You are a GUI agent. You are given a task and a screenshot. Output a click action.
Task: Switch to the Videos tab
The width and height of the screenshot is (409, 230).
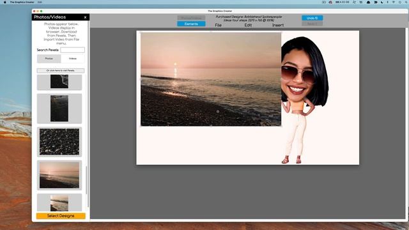(x=73, y=59)
